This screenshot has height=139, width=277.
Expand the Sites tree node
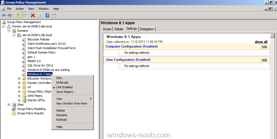pos(9,105)
